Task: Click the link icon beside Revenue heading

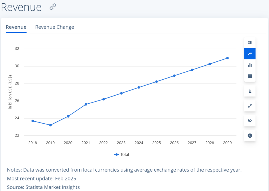Action: click(53, 7)
